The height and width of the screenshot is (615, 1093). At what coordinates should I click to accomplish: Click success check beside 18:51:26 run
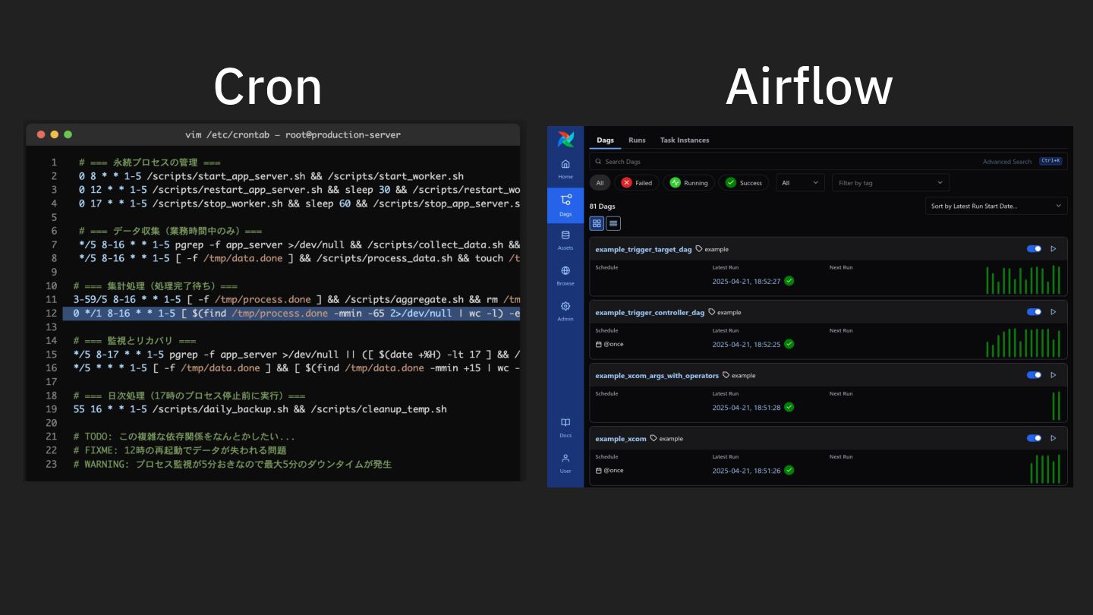[789, 470]
